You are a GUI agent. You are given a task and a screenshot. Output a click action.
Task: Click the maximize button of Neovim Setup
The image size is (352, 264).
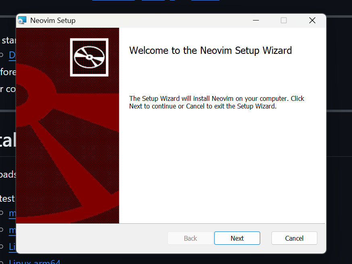tap(284, 20)
